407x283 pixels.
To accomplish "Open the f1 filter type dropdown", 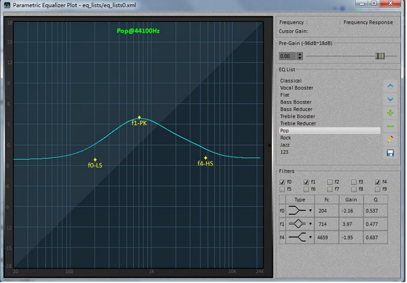I will (x=310, y=223).
